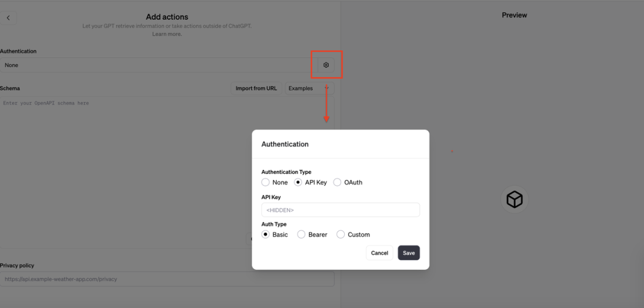
Task: Click the Authentication None field
Action: [159, 65]
